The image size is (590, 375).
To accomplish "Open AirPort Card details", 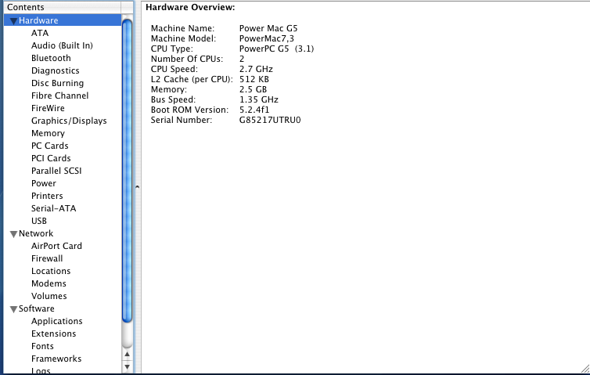I will click(x=56, y=246).
